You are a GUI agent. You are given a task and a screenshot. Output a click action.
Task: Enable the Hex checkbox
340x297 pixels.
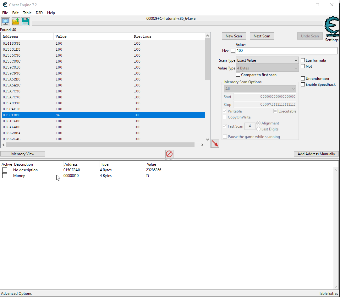pos(233,51)
